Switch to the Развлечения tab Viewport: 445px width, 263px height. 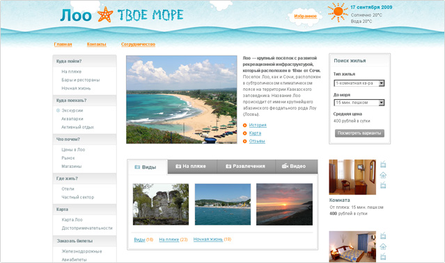[246, 167]
